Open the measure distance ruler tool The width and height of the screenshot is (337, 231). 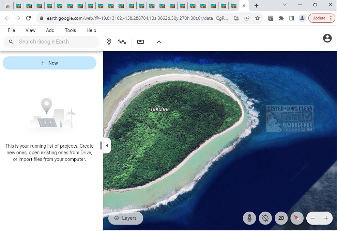(x=141, y=42)
